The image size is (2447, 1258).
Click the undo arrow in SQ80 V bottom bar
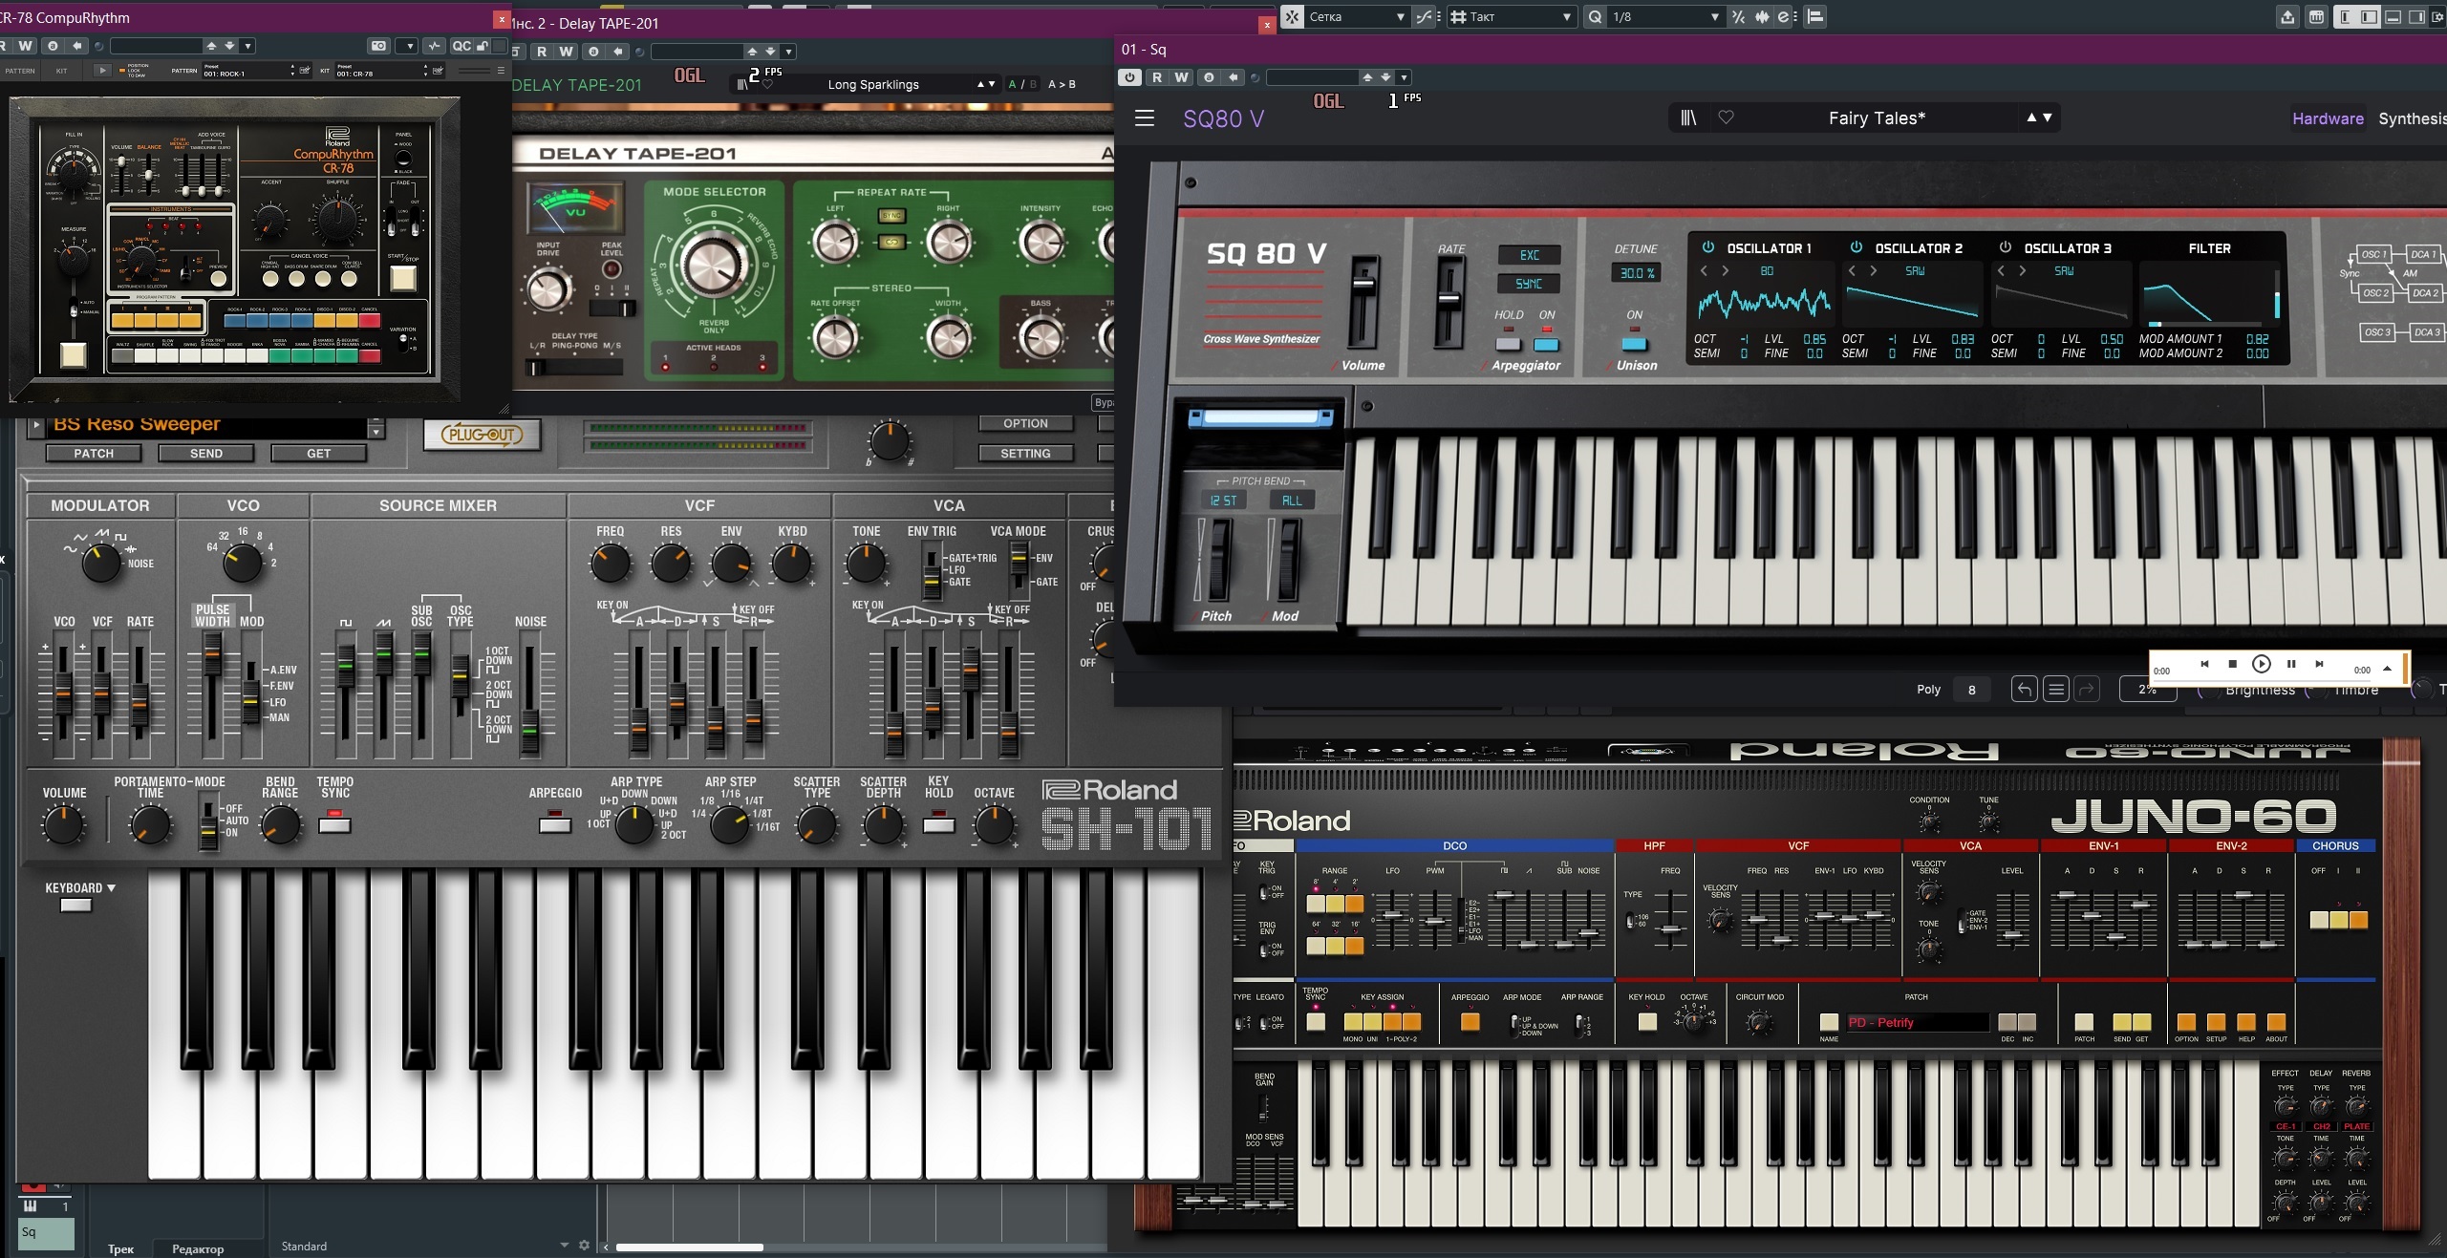2024,689
